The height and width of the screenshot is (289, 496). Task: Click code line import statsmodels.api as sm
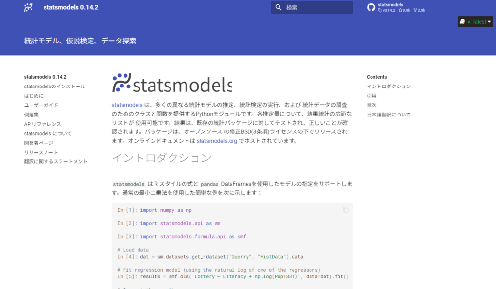pyautogui.click(x=169, y=223)
